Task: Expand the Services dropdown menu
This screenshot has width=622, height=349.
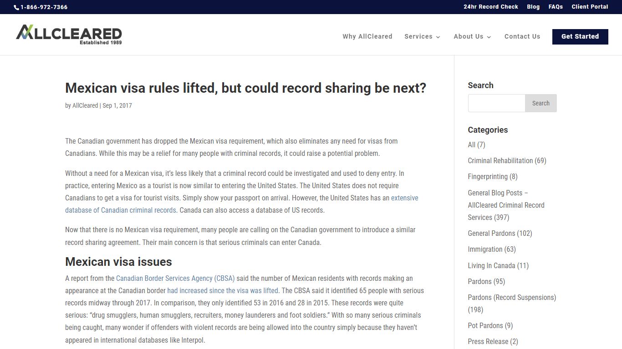Action: pyautogui.click(x=422, y=36)
